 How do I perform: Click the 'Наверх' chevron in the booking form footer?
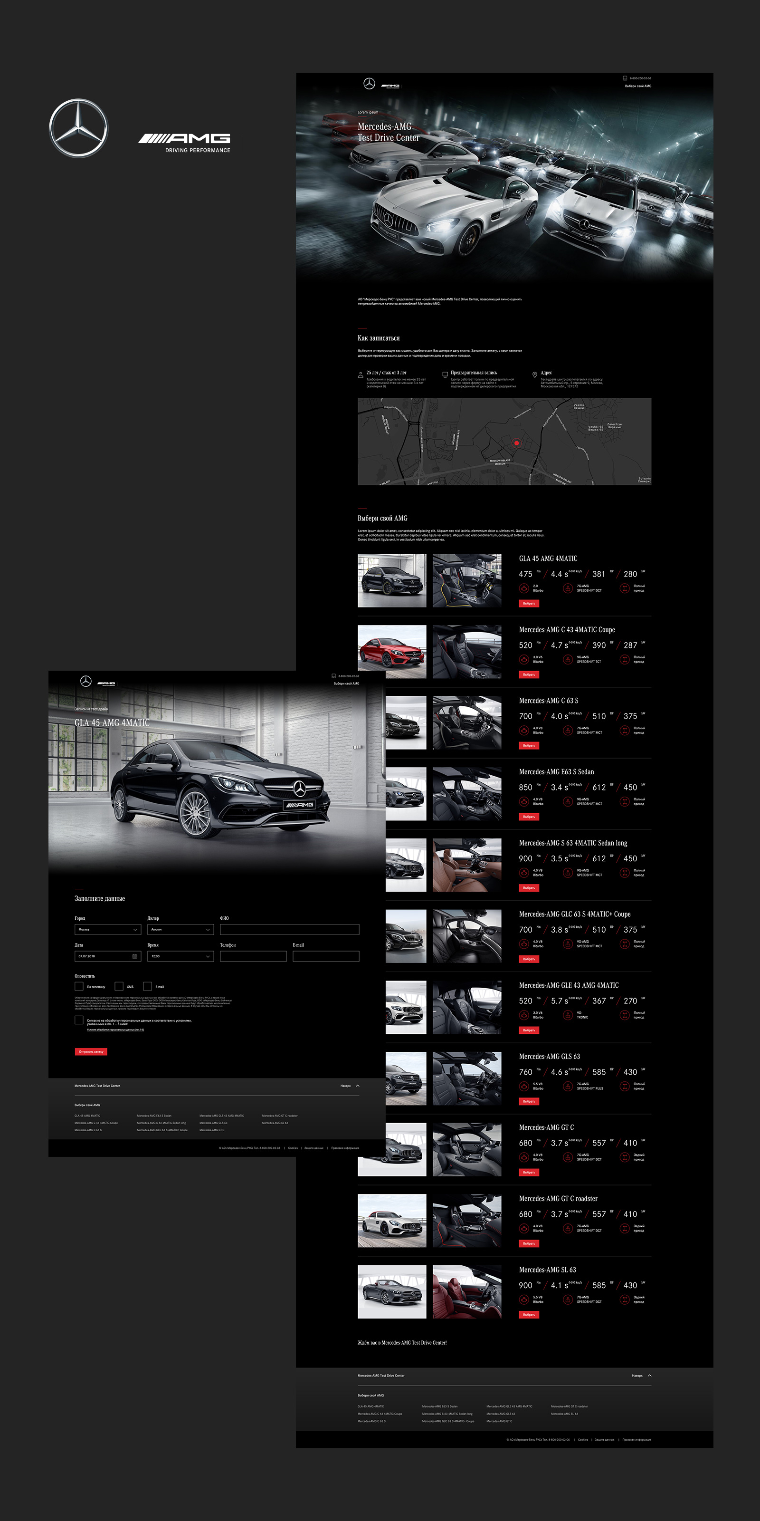click(x=358, y=1086)
